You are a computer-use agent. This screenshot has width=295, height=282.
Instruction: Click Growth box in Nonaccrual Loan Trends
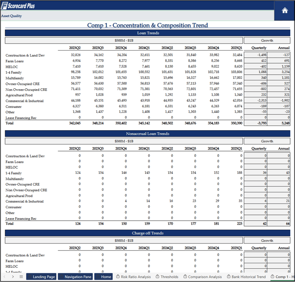(x=267, y=141)
